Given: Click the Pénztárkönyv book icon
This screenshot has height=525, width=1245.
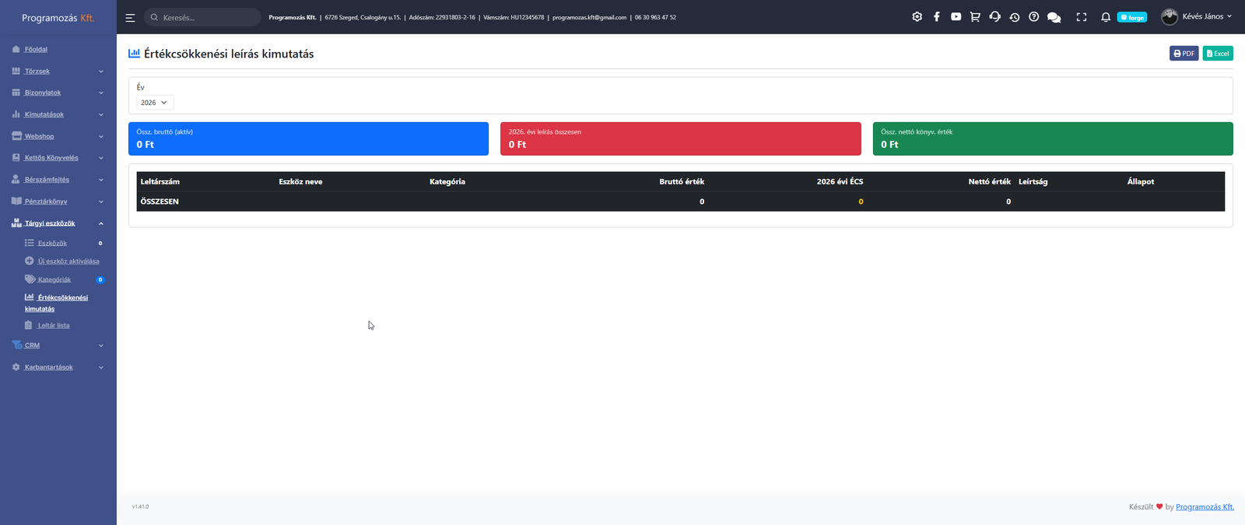Looking at the screenshot, I should (x=16, y=201).
